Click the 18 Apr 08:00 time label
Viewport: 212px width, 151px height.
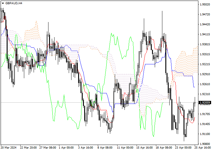point(164,148)
